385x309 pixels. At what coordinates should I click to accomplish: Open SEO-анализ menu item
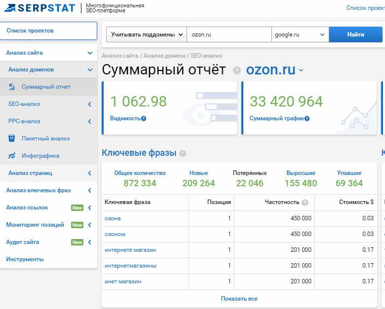tap(48, 104)
